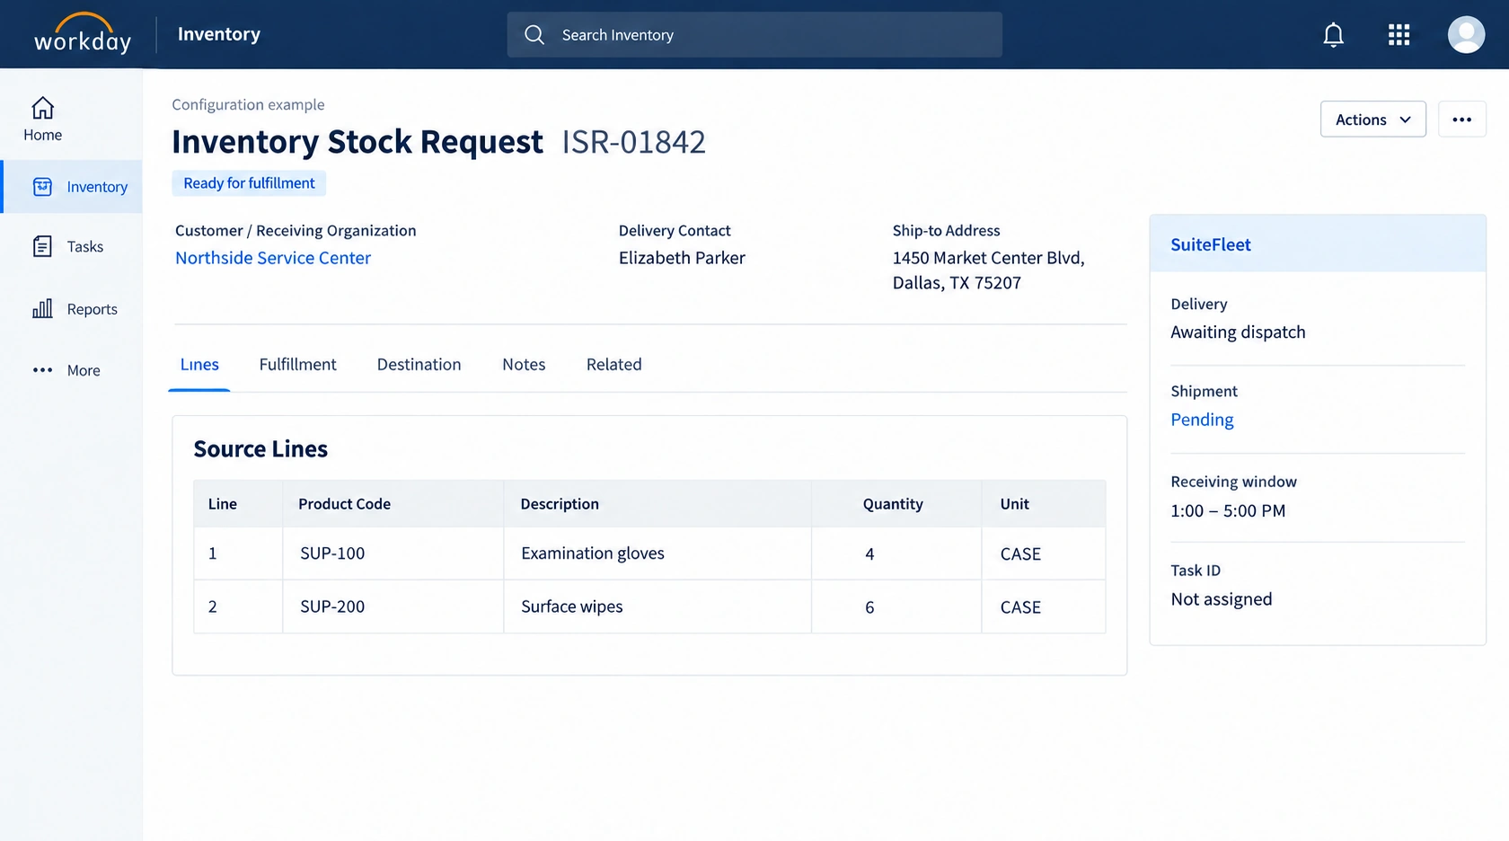Open the user profile avatar
Screen dimensions: 1509x841
pos(1466,35)
